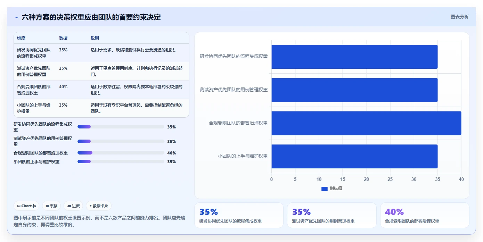Click the 研发协同优先团队 progress bar at 35%

coord(121,127)
